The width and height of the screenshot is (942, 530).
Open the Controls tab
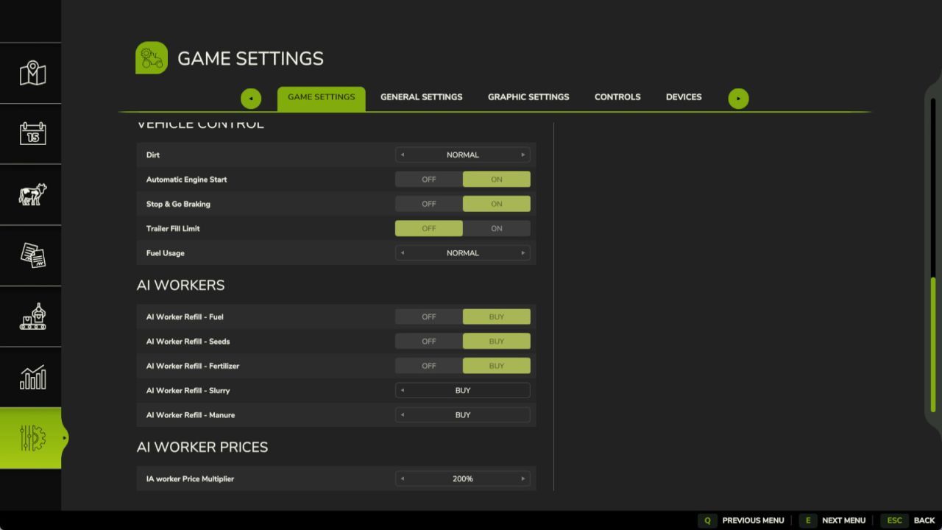(617, 96)
